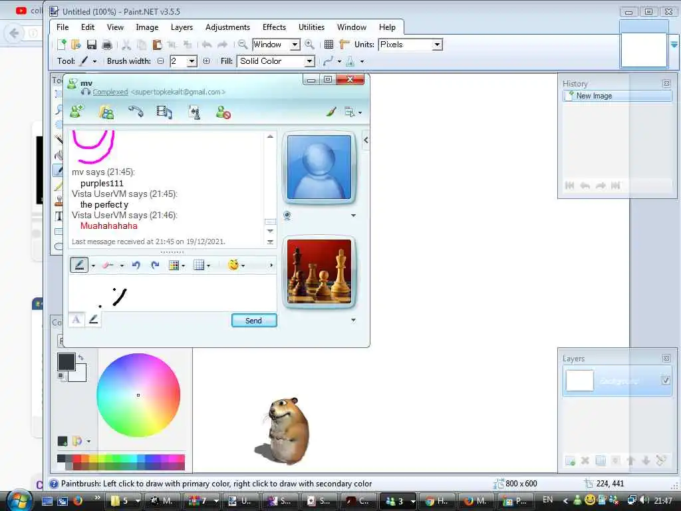681x511 pixels.
Task: Open handwriting grid background options
Action: (x=202, y=265)
